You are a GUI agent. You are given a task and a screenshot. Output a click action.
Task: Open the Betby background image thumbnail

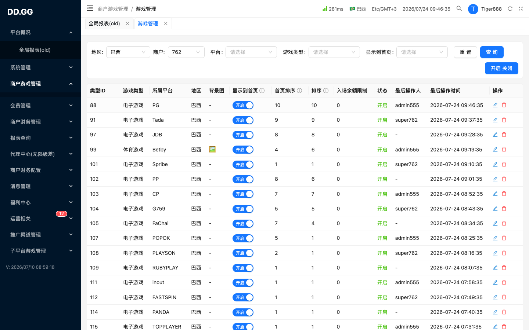pos(212,149)
